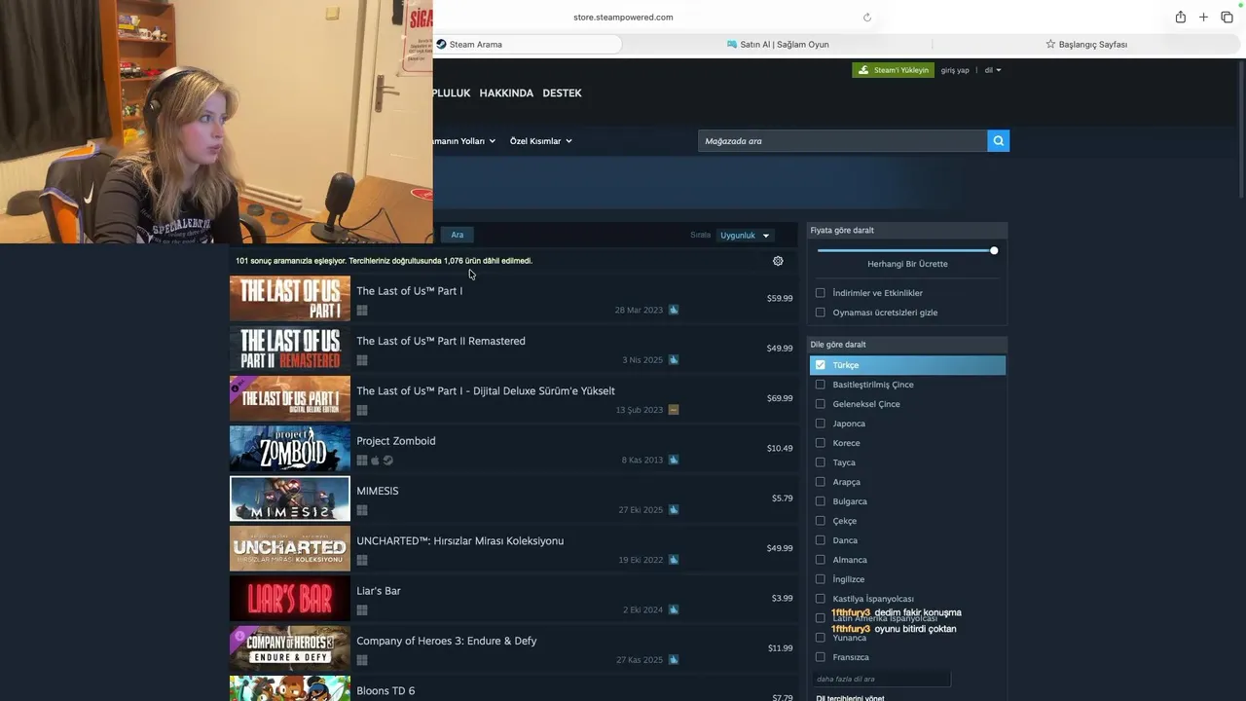Viewport: 1246px width, 701px height.
Task: Collapse the Dile göre daralt section
Action: click(x=907, y=345)
